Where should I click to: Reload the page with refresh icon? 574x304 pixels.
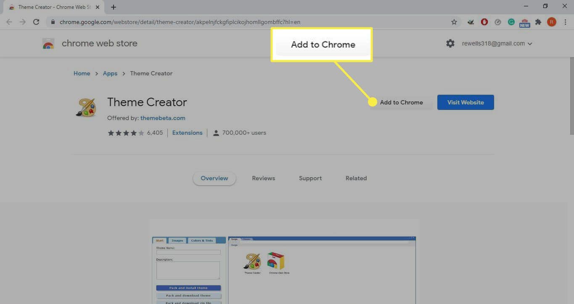pos(36,22)
